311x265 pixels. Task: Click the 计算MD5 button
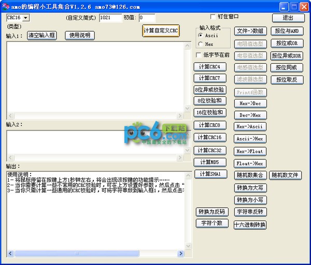pyautogui.click(x=209, y=163)
